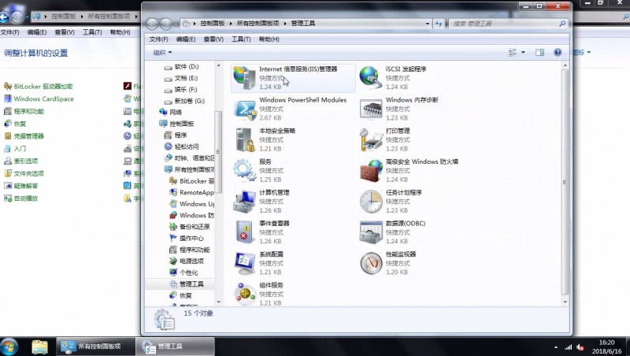The width and height of the screenshot is (630, 356).
Task: Click the network signal tray icon
Action: click(568, 347)
